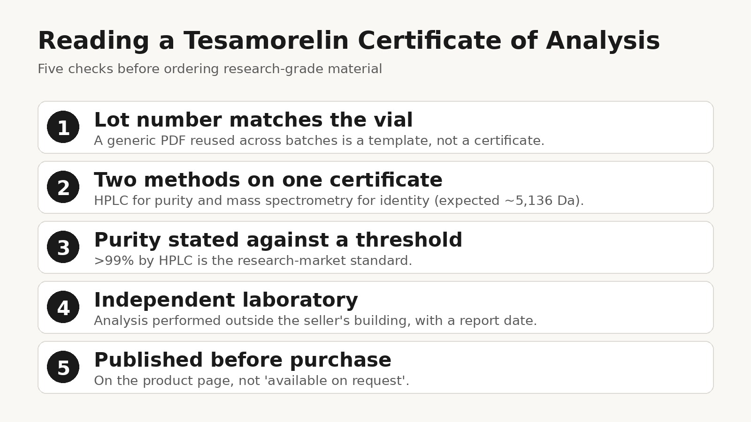This screenshot has height=422, width=751.
Task: Select the fifth checklist card's empty area
Action: point(563,367)
